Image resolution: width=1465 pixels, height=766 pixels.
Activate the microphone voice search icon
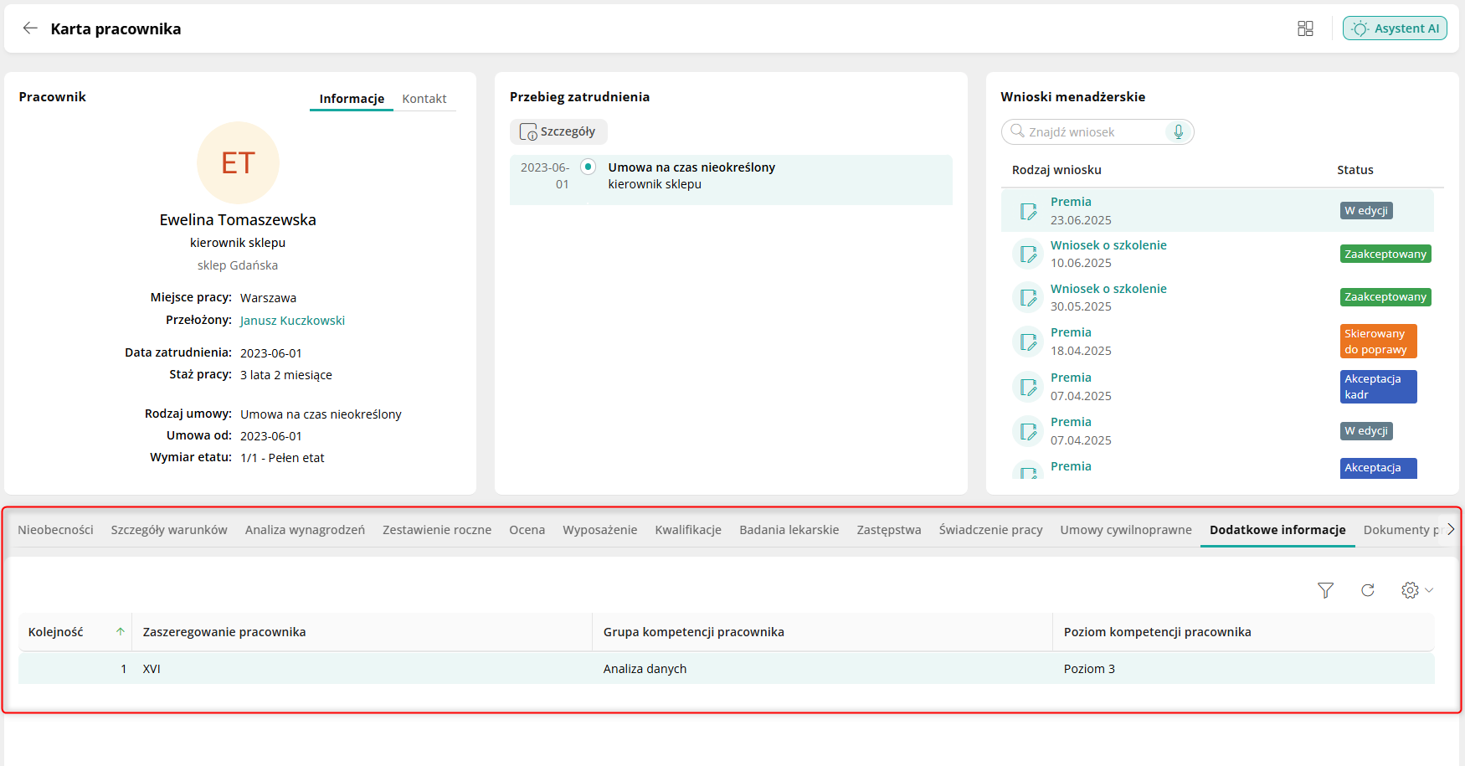pos(1179,132)
